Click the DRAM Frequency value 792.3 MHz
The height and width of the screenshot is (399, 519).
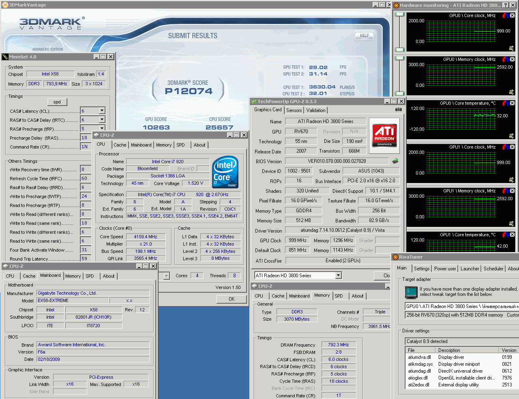[x=339, y=345]
